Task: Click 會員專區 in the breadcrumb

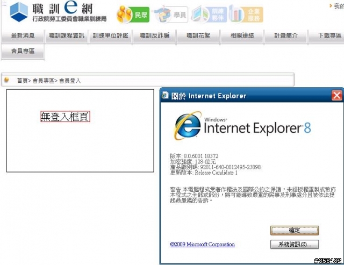Action: [44, 81]
